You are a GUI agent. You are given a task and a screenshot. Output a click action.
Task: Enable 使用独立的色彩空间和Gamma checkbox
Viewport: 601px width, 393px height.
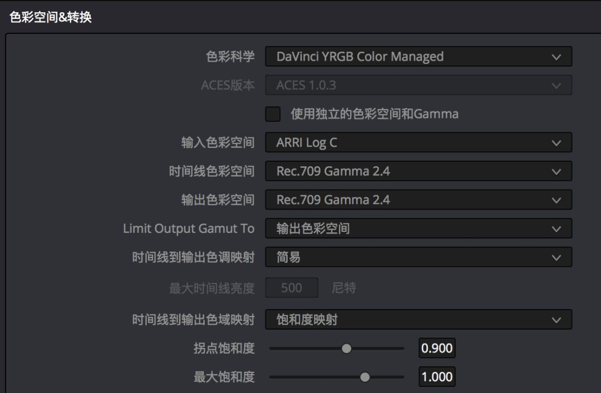(273, 114)
